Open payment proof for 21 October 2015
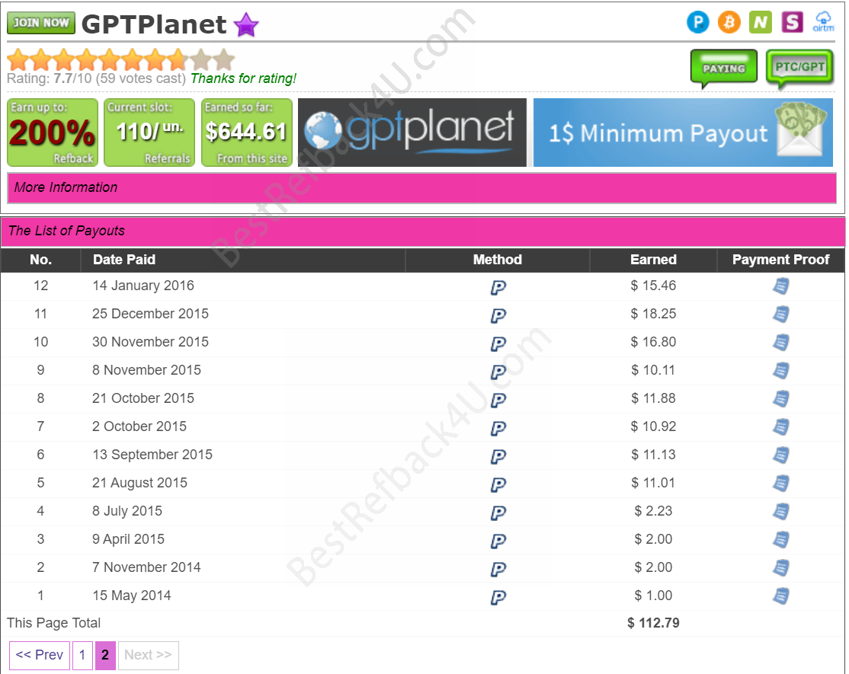849x674 pixels. [780, 398]
